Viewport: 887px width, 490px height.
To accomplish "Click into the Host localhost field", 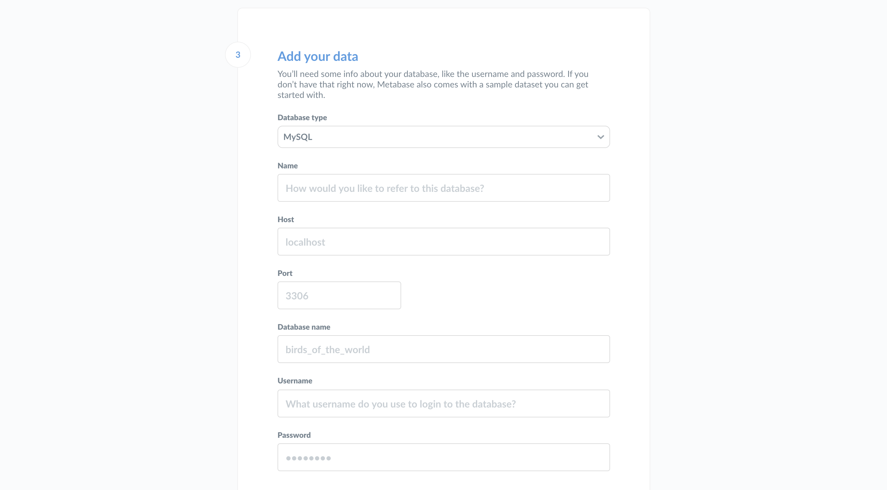I will (x=443, y=242).
